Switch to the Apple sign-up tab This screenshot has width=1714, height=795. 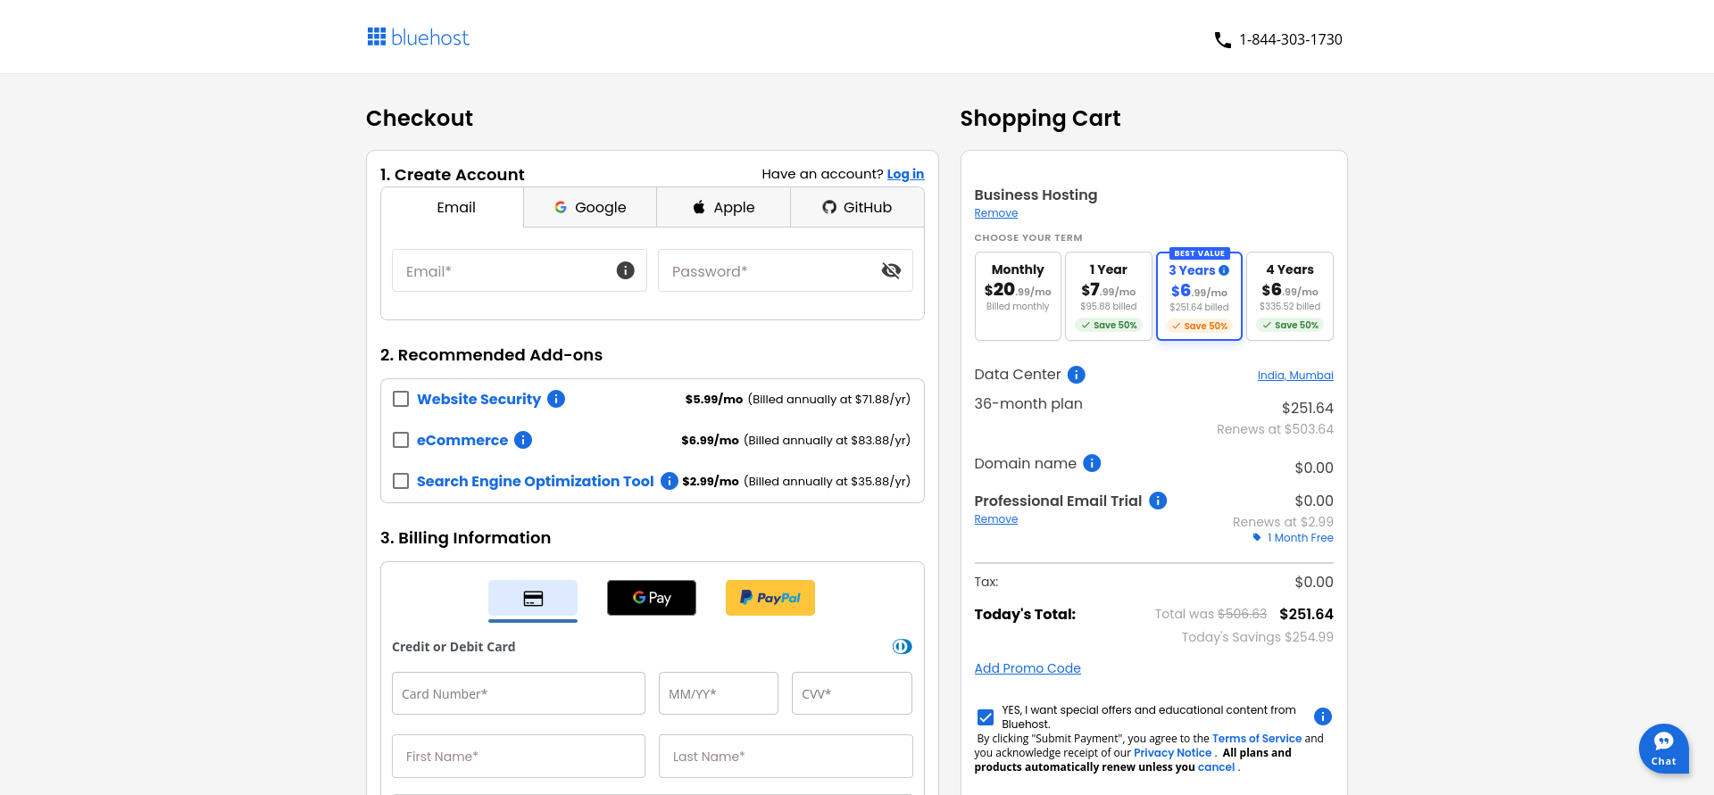tap(724, 207)
